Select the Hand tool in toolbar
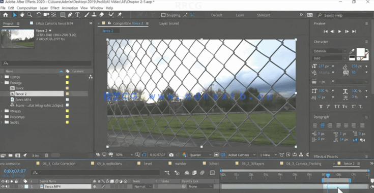Image resolution: width=374 pixels, height=193 pixels. click(x=22, y=15)
